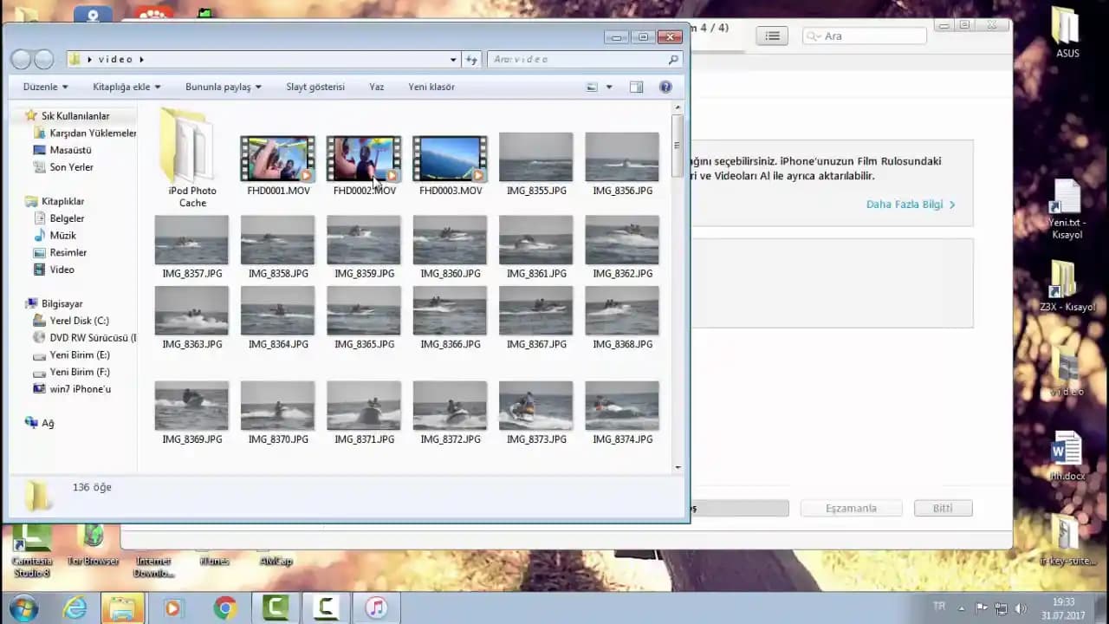Image resolution: width=1109 pixels, height=624 pixels.
Task: Click the Bitti button in iTunes
Action: tap(943, 508)
